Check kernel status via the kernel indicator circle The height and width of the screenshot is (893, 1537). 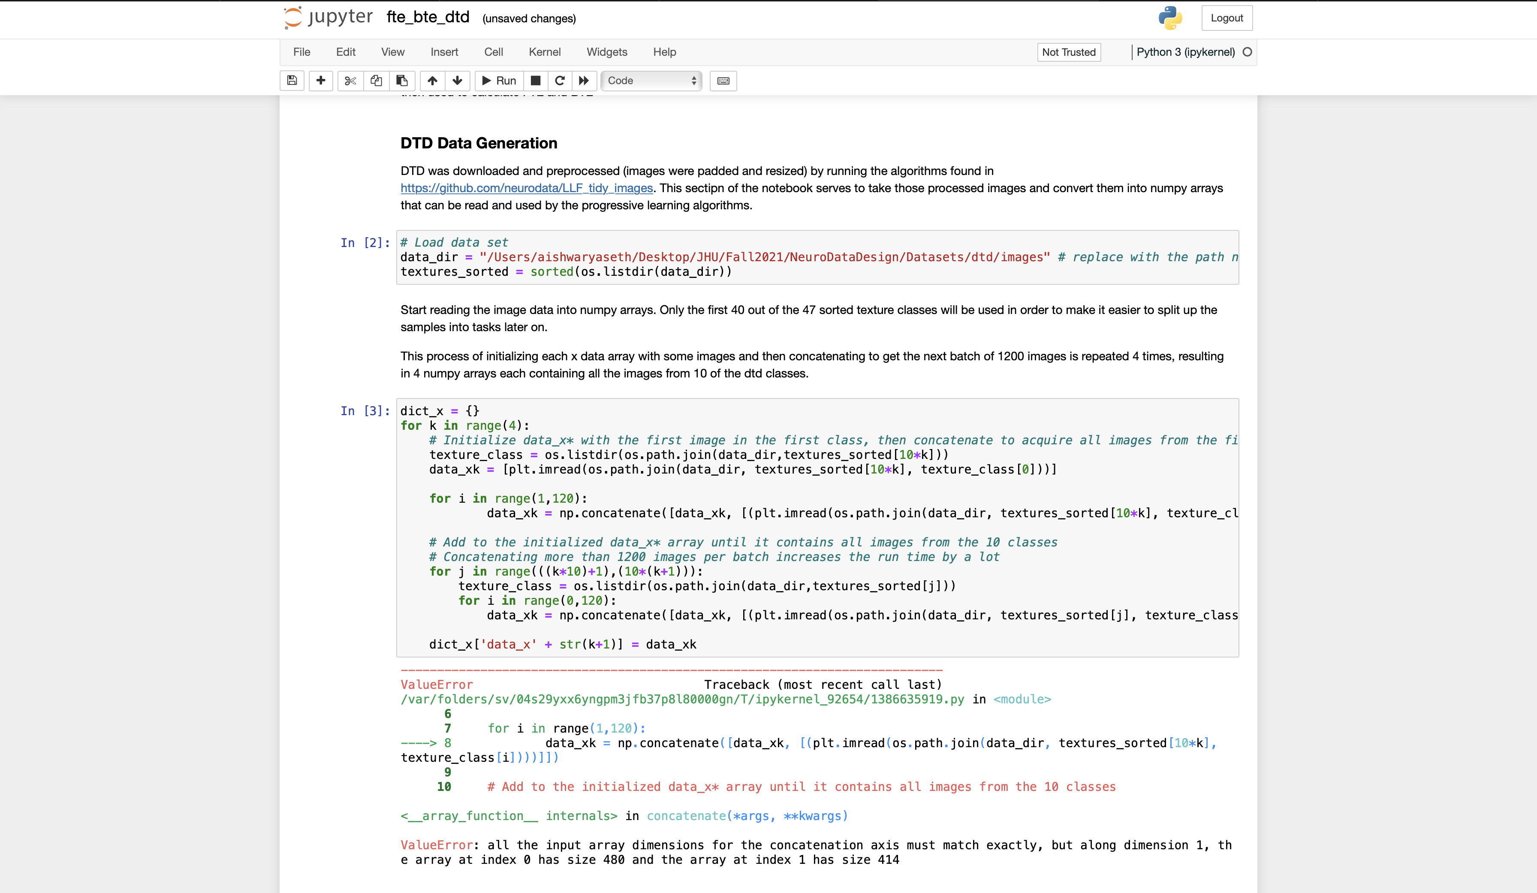click(x=1248, y=52)
